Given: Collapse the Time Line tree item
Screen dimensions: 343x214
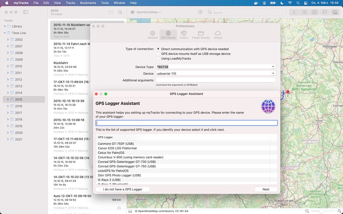Looking at the screenshot, I should click(5, 33).
